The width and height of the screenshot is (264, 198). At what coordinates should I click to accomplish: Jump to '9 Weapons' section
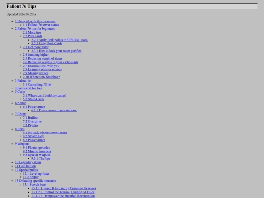22,143
